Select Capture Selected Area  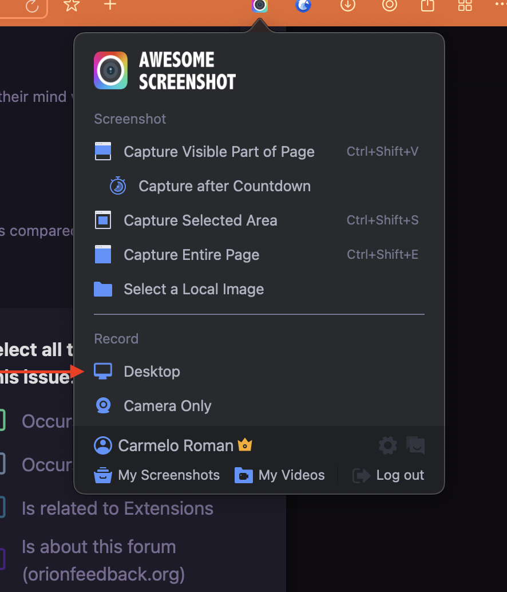pos(200,220)
